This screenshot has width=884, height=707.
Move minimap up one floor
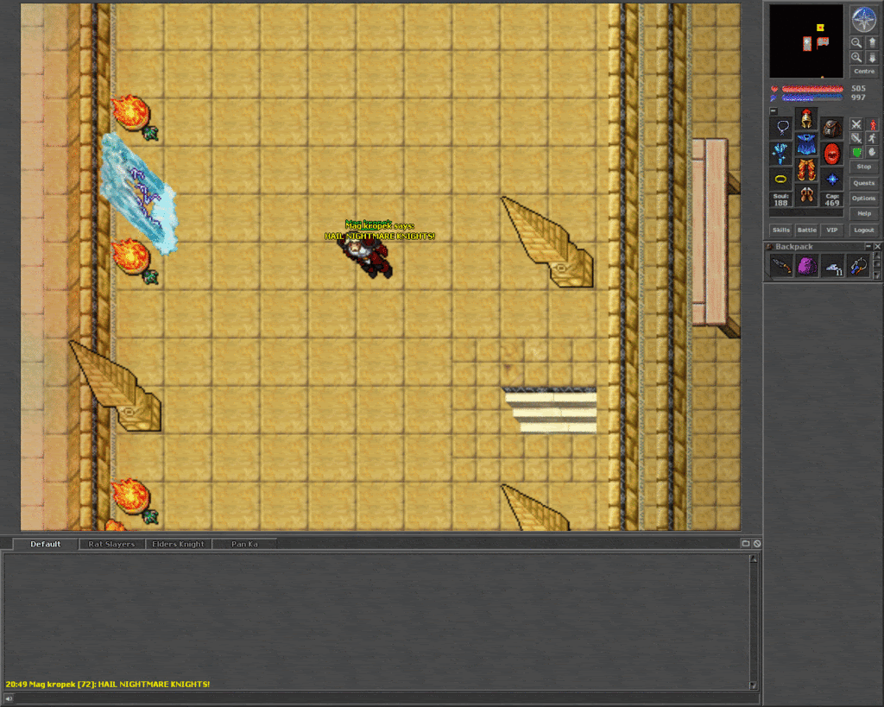click(872, 42)
